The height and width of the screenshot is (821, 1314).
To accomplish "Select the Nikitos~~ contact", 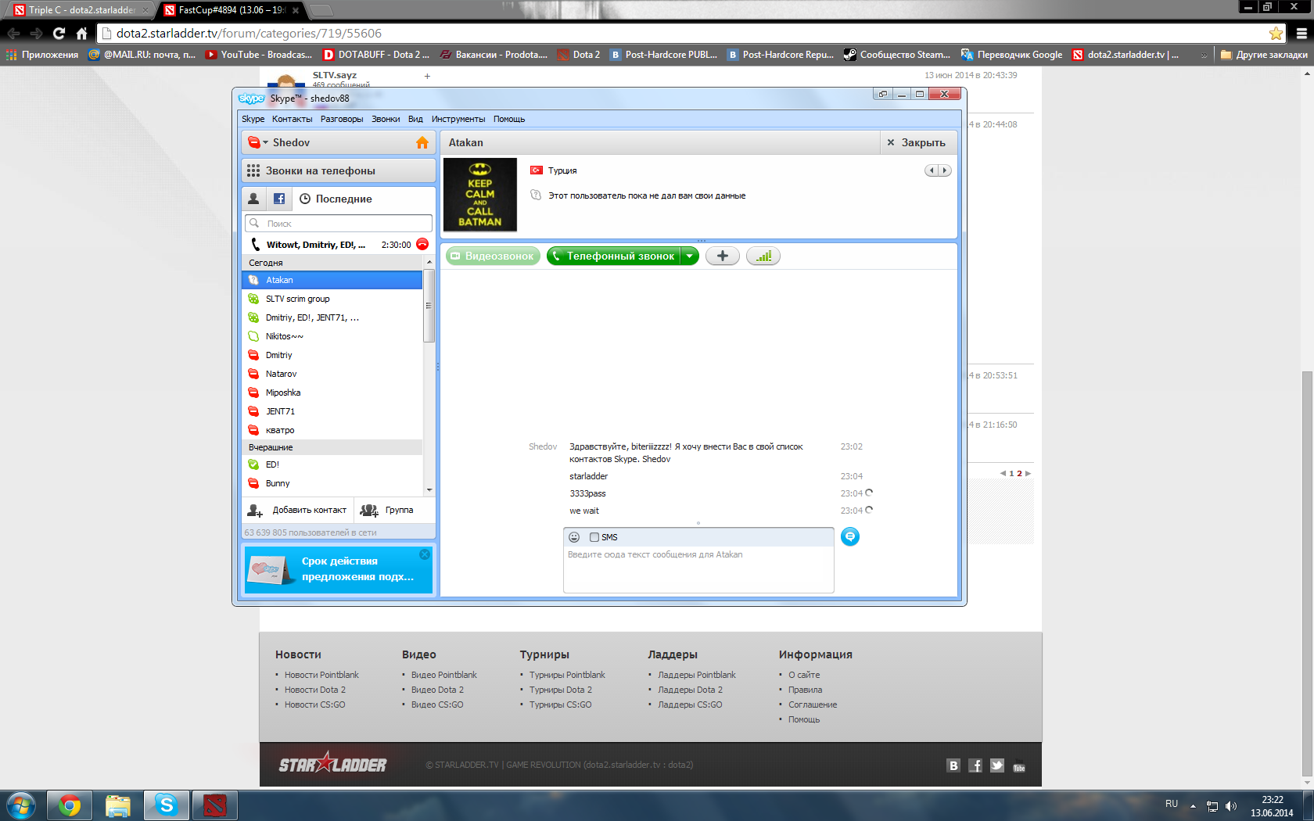I will 332,336.
